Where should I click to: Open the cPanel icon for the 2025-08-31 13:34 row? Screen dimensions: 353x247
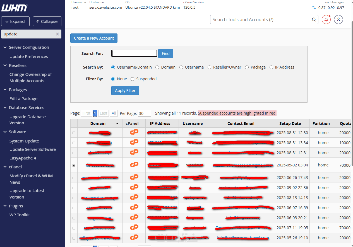click(x=134, y=142)
